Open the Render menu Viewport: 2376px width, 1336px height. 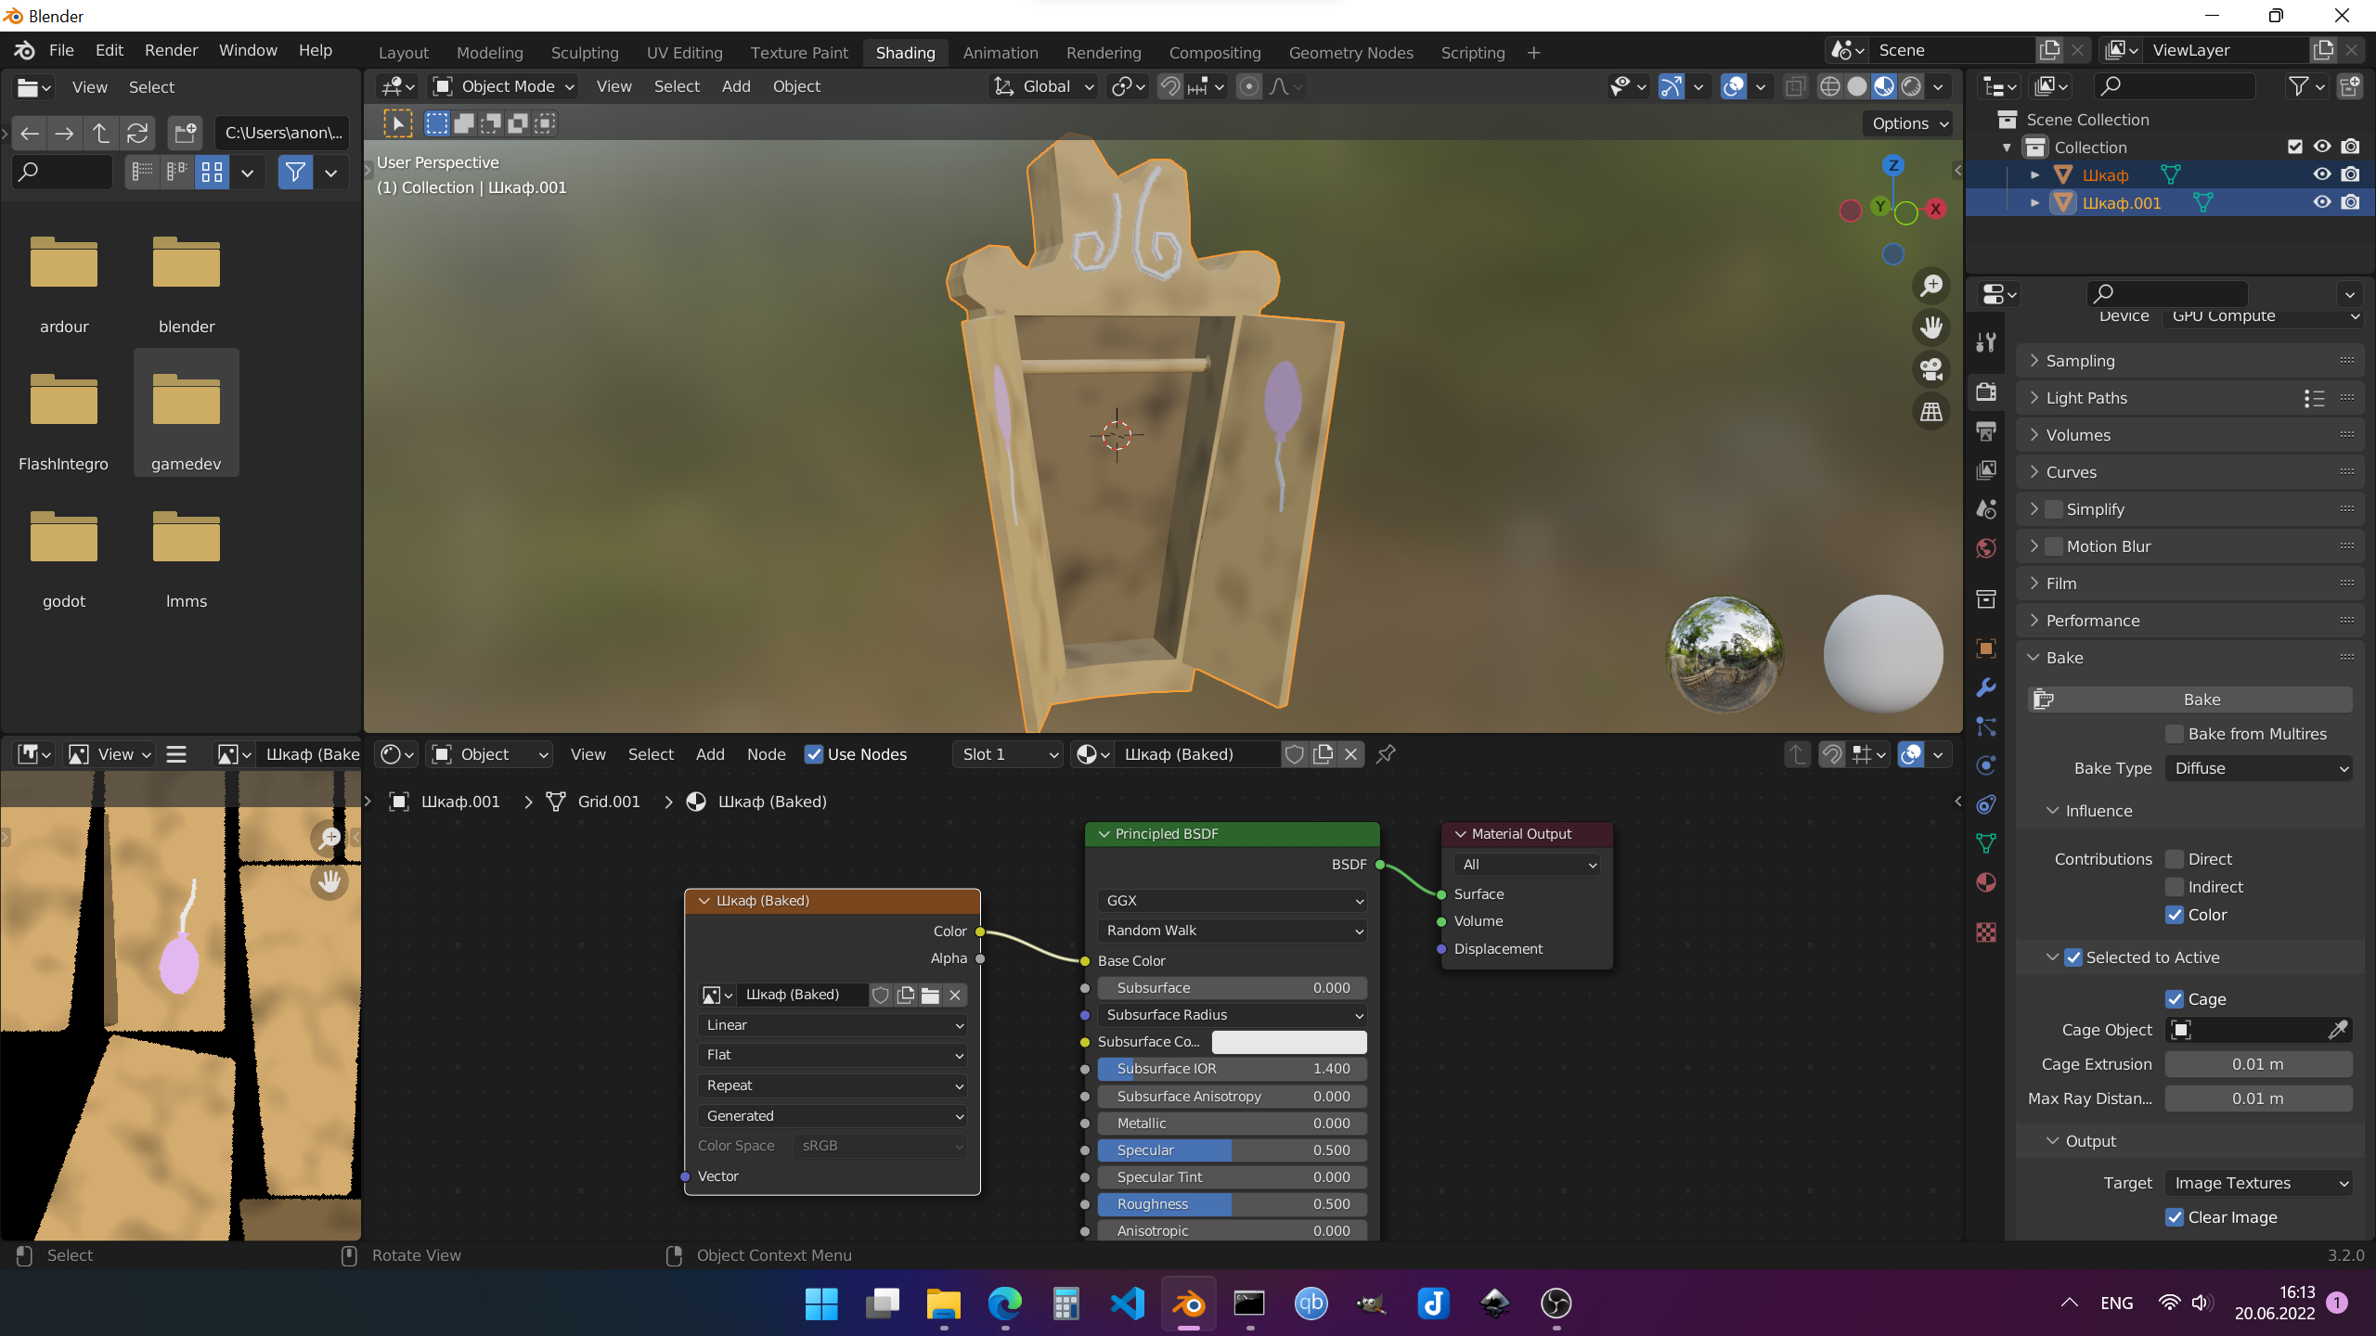(171, 50)
